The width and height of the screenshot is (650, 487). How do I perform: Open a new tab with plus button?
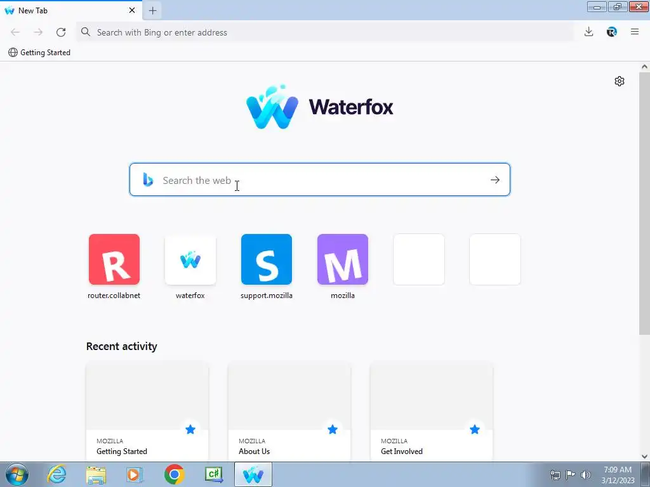tap(152, 10)
